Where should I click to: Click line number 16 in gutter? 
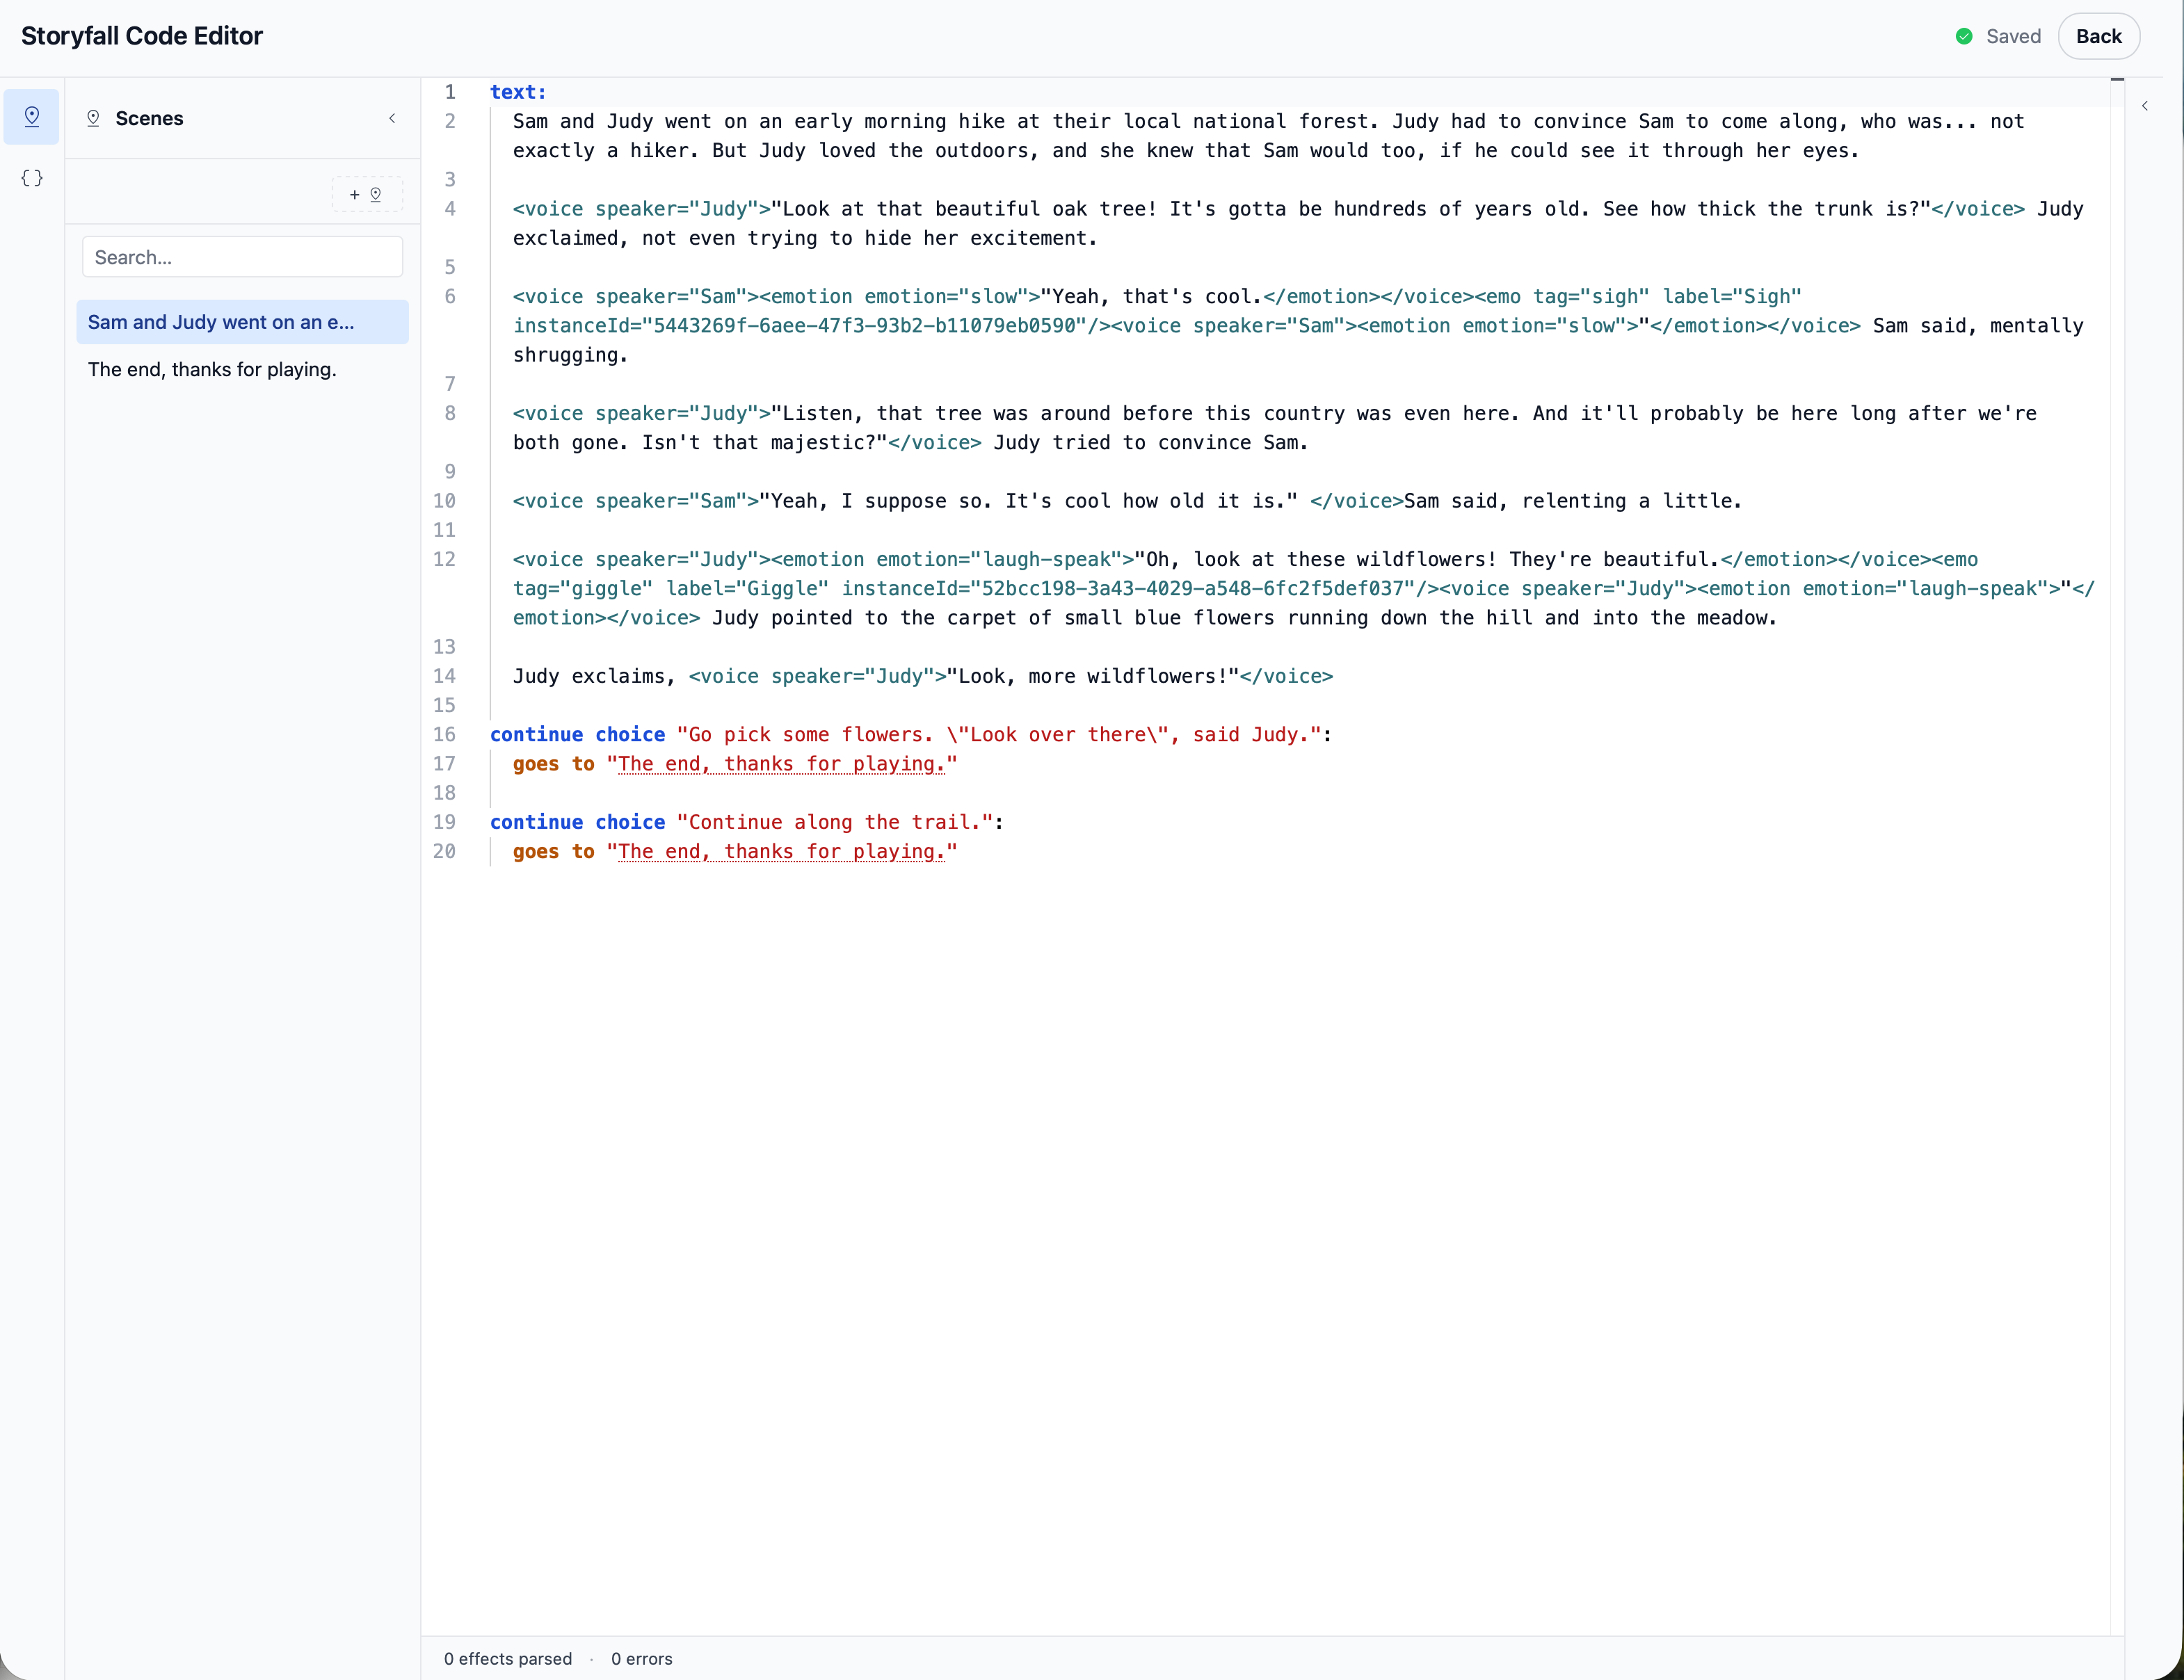click(x=444, y=734)
